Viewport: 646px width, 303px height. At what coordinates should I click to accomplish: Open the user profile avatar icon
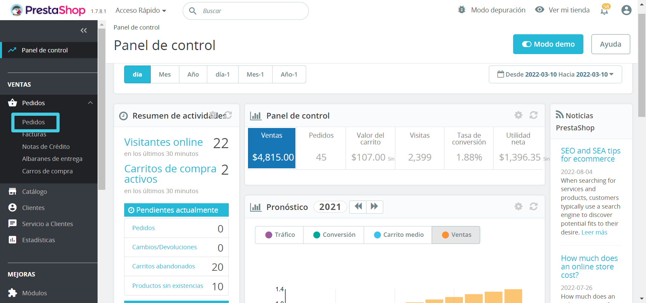coord(626,10)
